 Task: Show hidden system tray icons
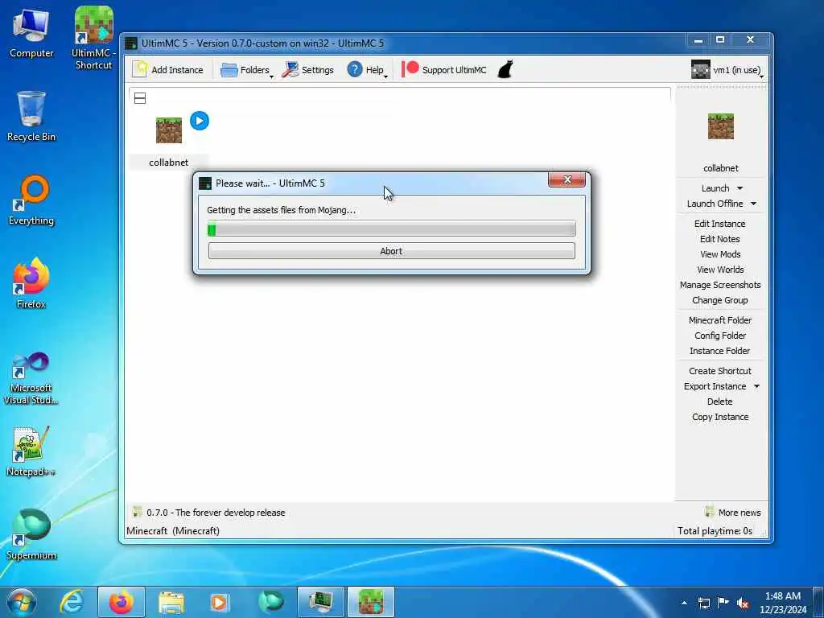pos(684,603)
